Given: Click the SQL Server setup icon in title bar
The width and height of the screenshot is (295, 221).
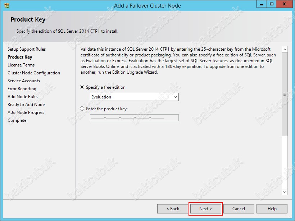Looking at the screenshot, I should coord(6,6).
